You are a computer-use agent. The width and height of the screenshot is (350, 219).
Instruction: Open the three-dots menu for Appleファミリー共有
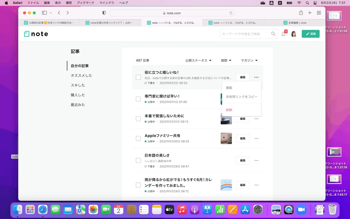(256, 138)
